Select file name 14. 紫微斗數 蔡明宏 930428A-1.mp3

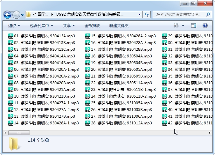click(46, 123)
